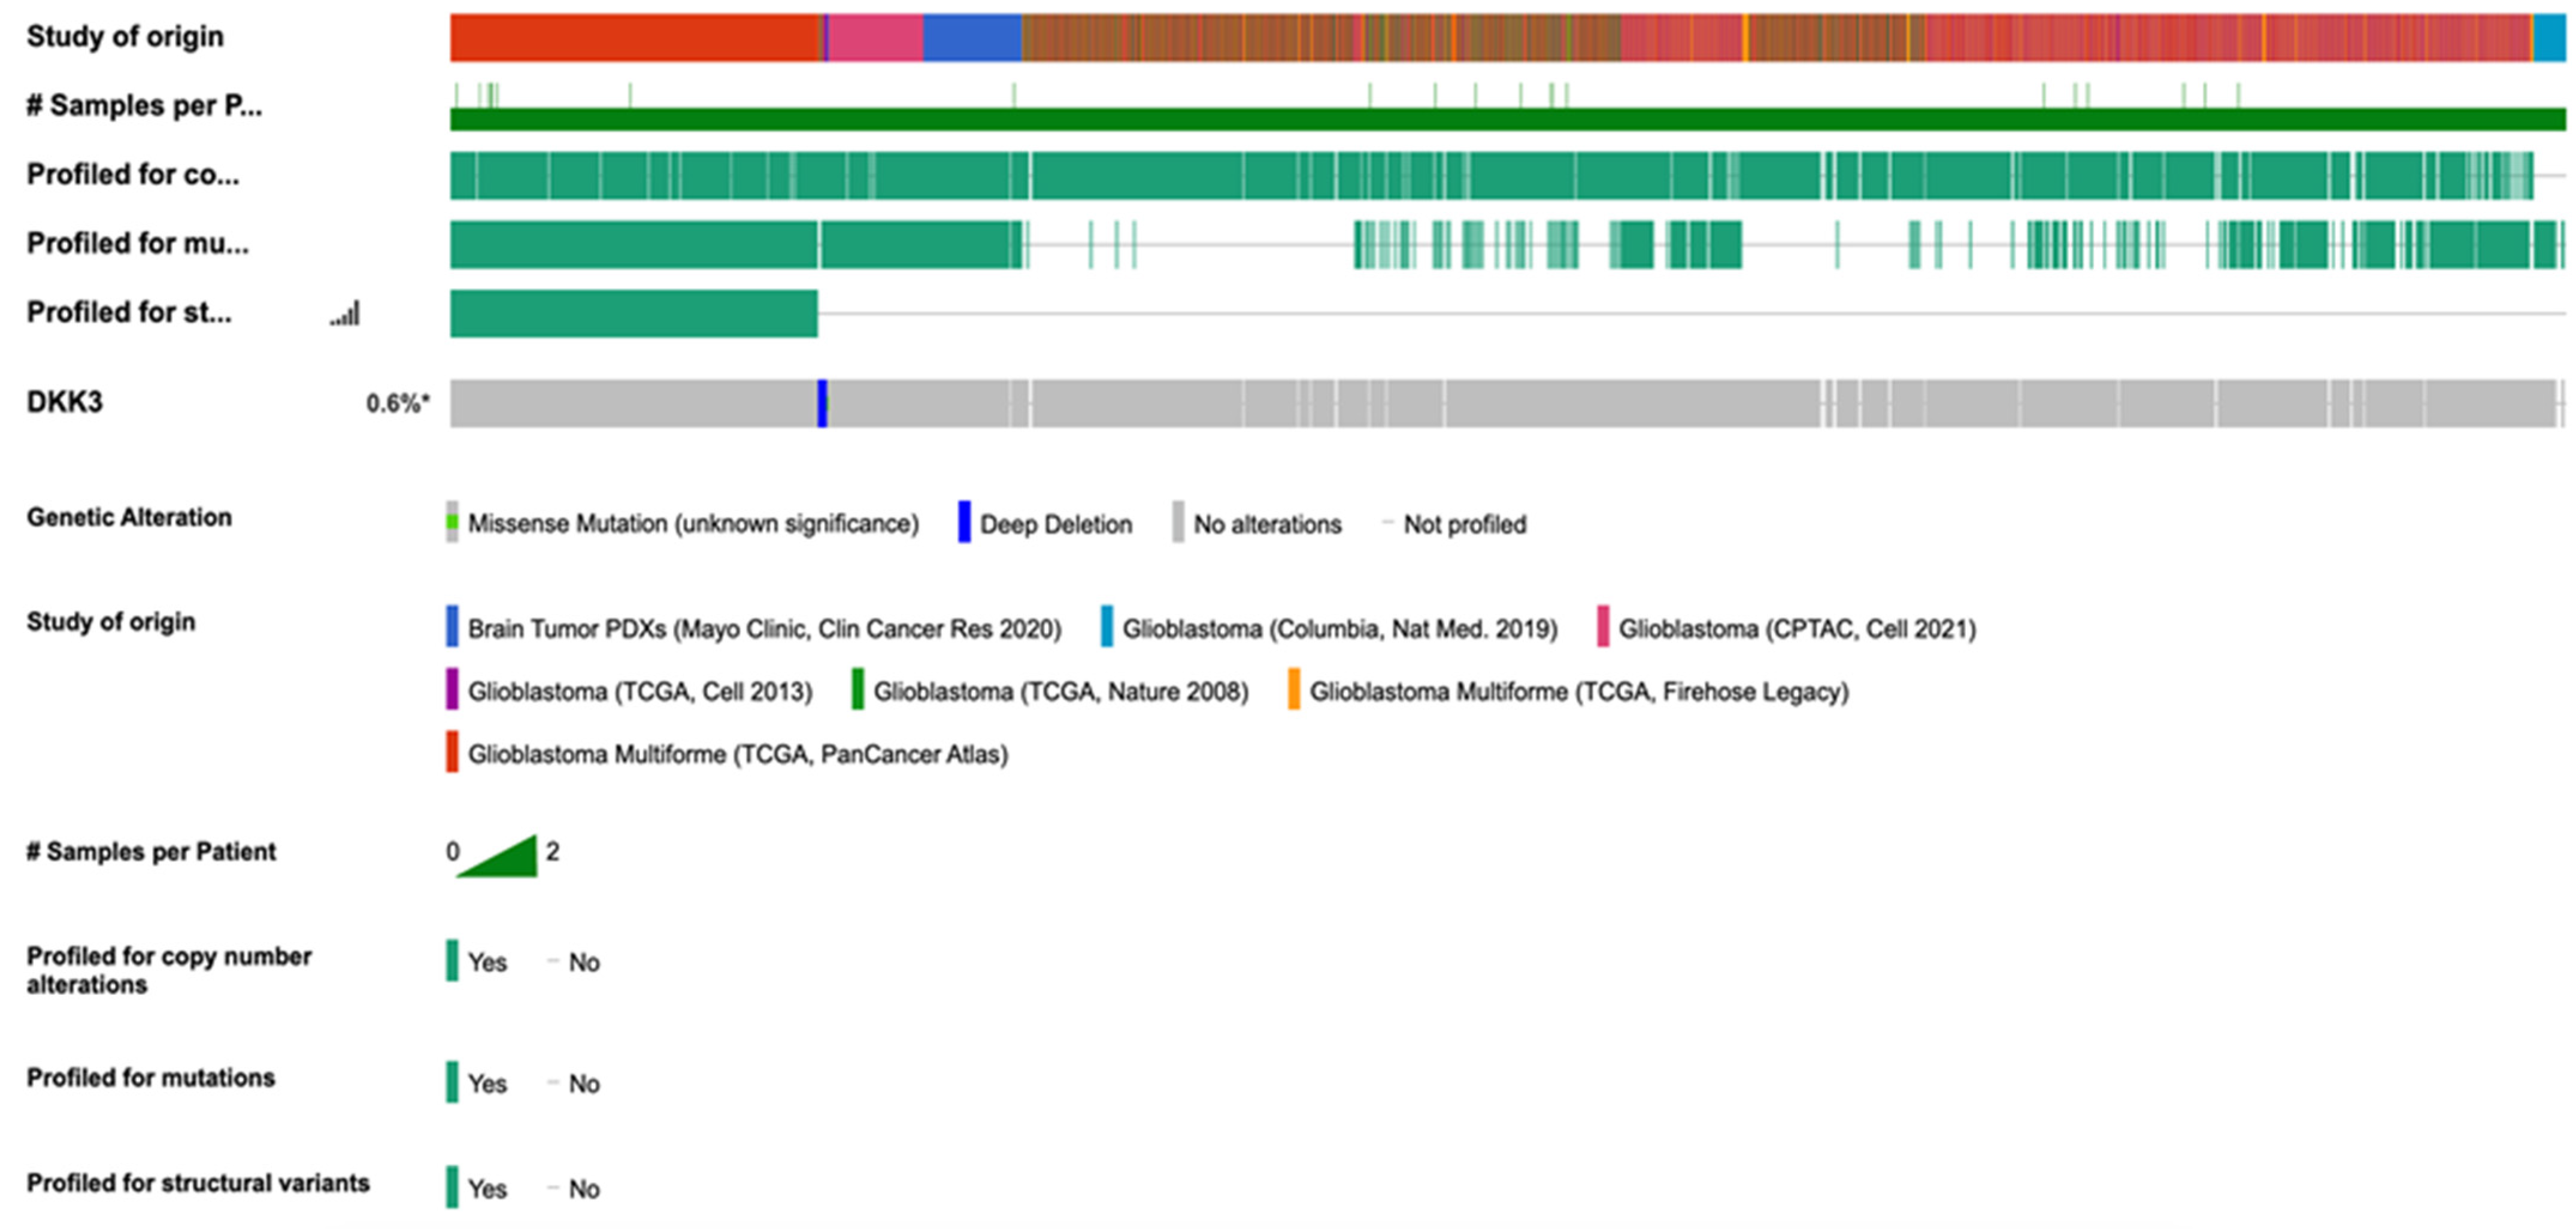The height and width of the screenshot is (1229, 2576).
Task: Click Yes swatch for copy number alterations
Action: click(452, 961)
